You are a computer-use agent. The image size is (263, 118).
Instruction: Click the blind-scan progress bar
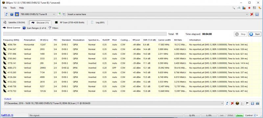click(x=85, y=34)
